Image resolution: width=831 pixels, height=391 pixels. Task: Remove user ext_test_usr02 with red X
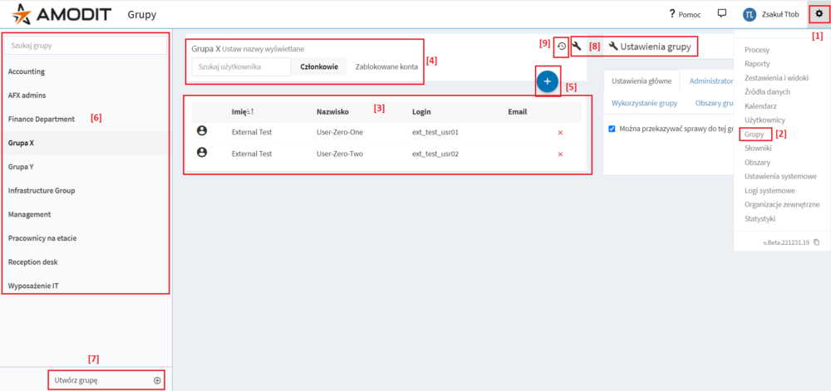(560, 154)
